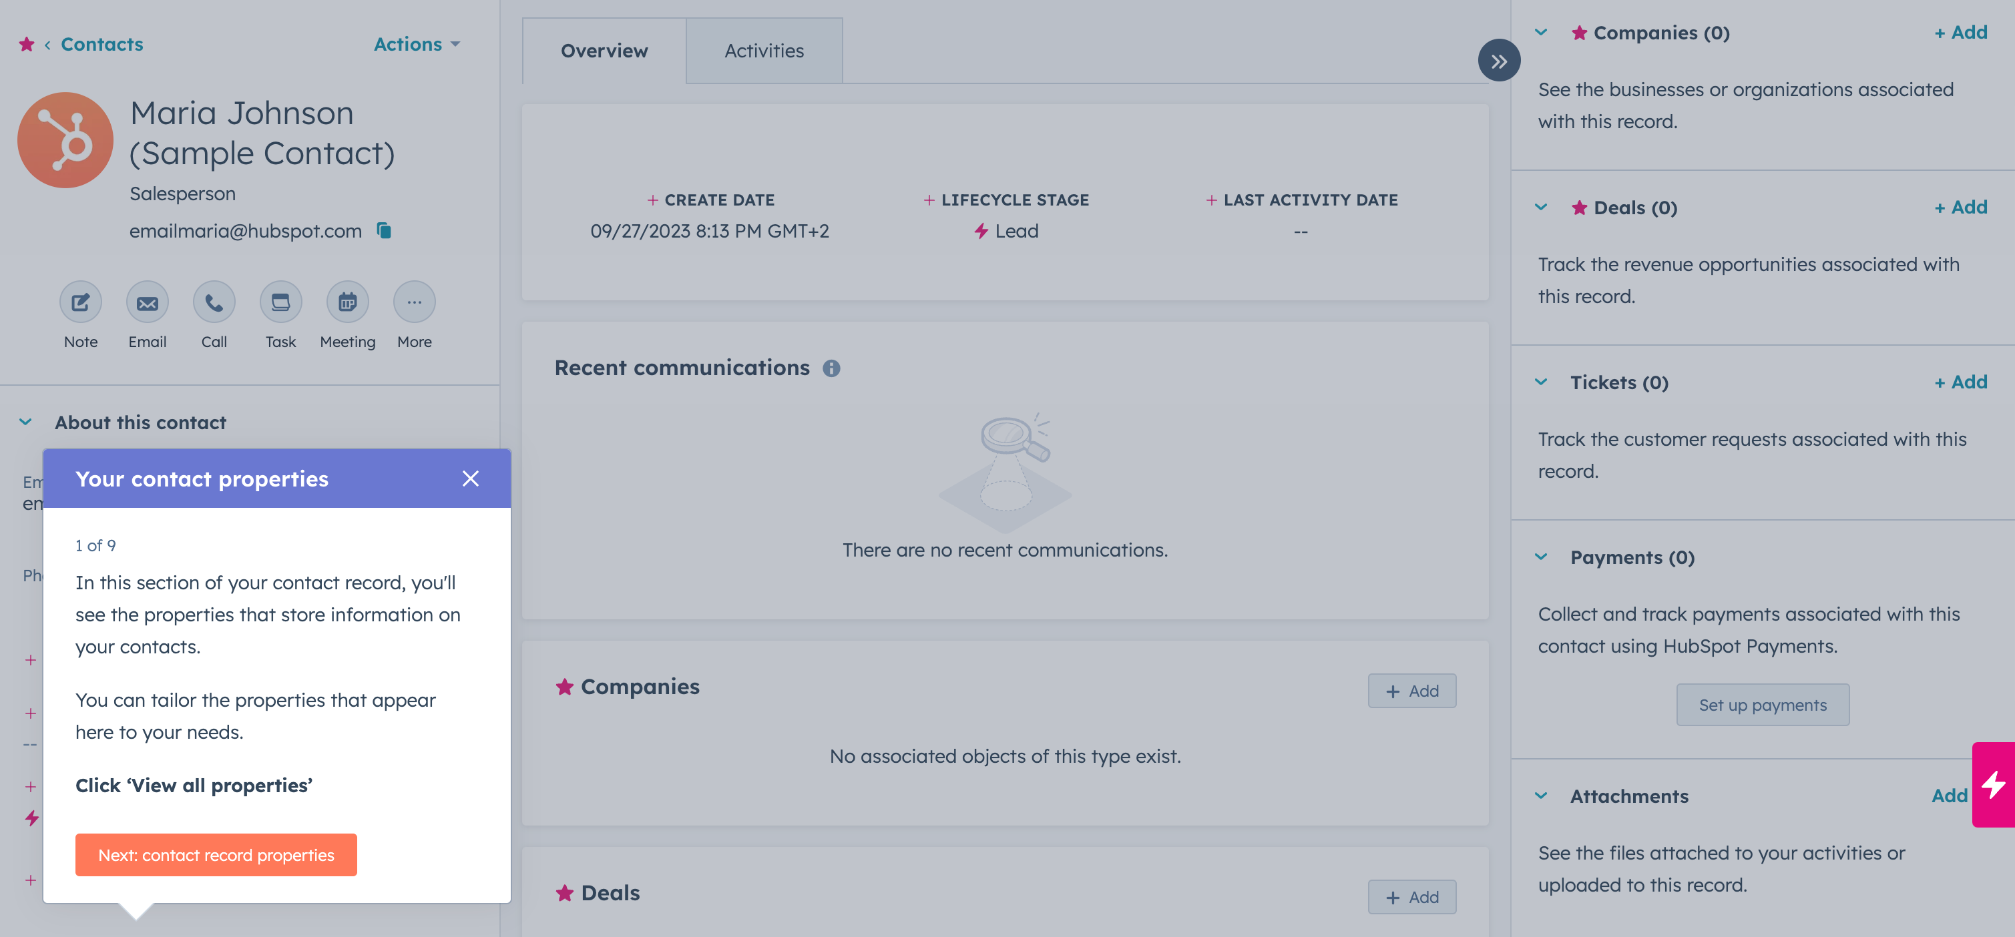Click Next: contact record properties button

tap(216, 855)
